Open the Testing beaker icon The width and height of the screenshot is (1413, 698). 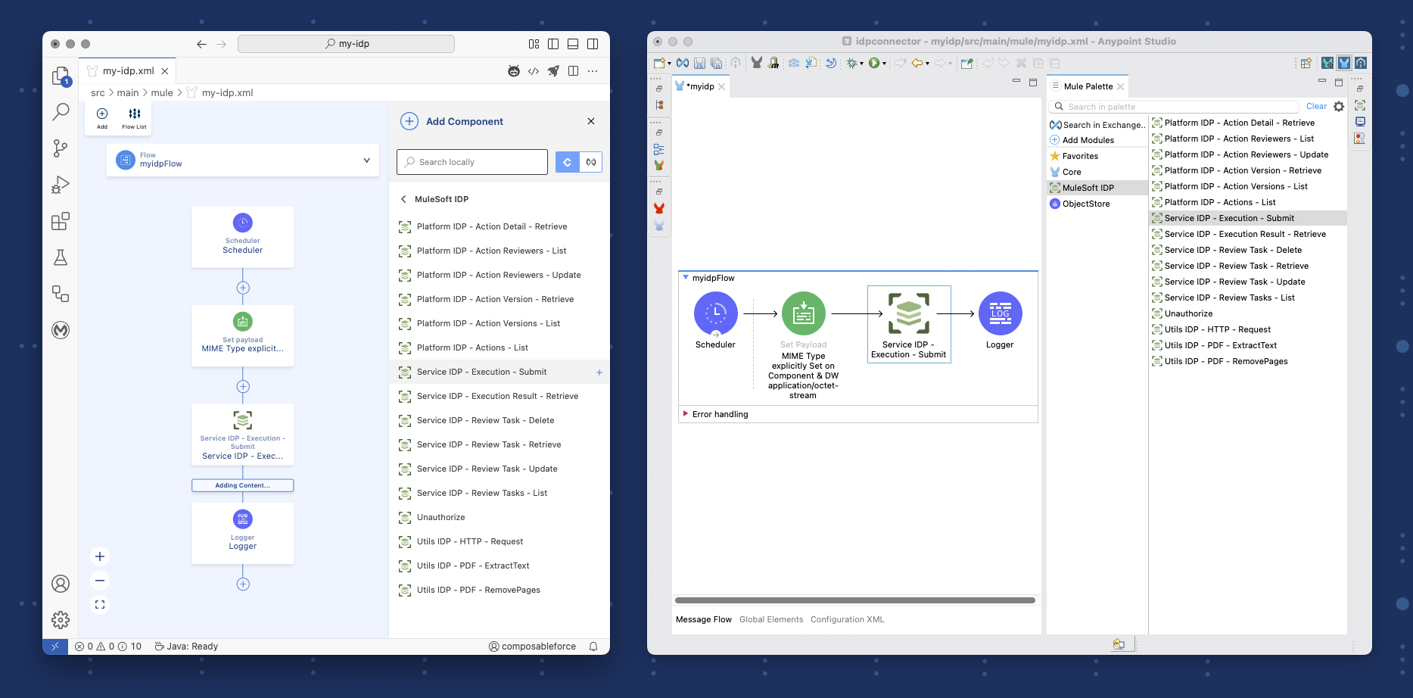pos(61,257)
